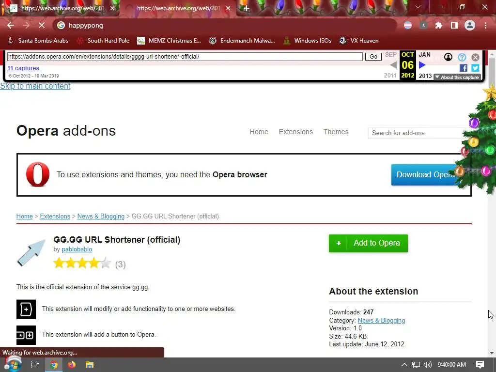
Task: Open MEMZ Christmas bookmark
Action: click(x=169, y=41)
